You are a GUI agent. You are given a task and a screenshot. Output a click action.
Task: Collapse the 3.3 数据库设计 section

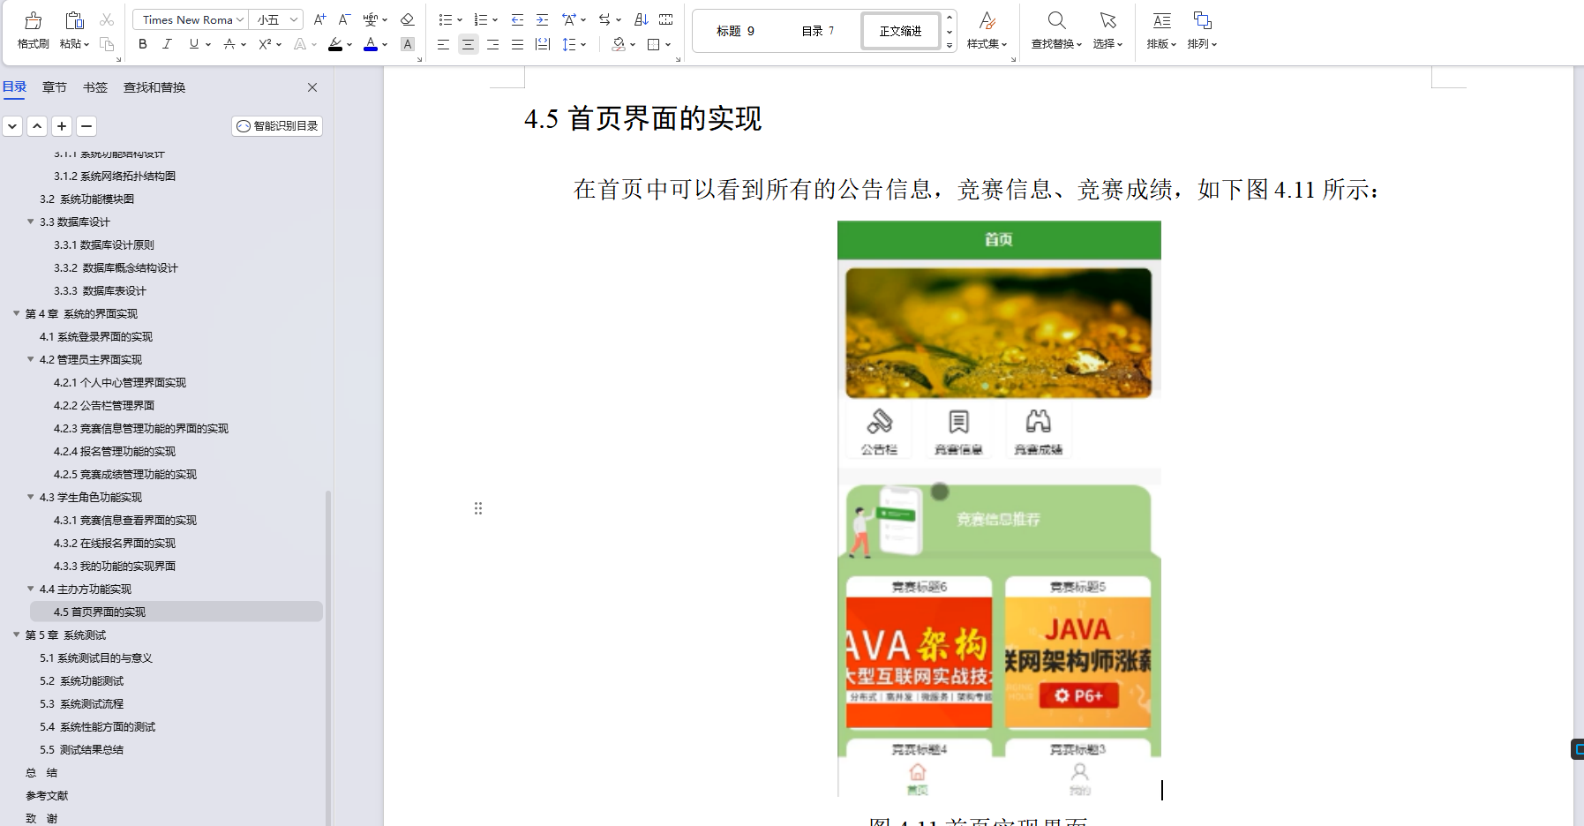pyautogui.click(x=29, y=222)
